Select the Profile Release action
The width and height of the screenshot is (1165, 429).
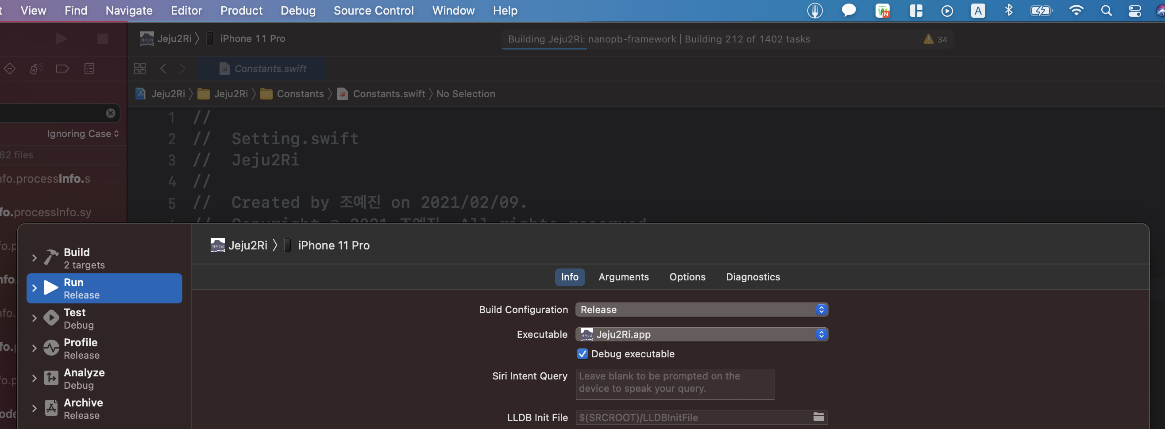104,349
